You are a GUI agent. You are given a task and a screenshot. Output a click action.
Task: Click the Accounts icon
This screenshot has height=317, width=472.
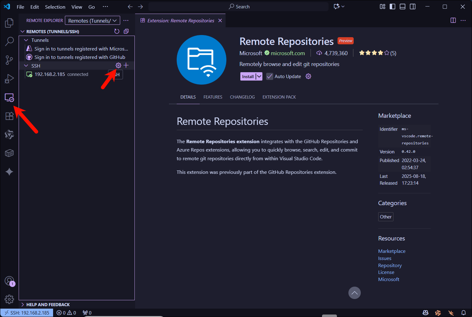(9, 281)
